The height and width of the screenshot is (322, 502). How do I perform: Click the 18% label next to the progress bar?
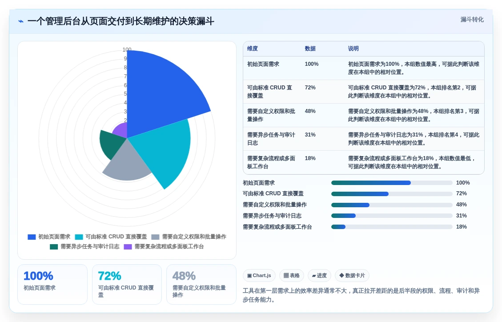click(462, 227)
